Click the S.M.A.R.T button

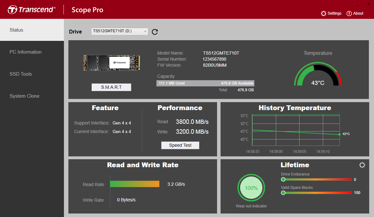click(x=111, y=87)
